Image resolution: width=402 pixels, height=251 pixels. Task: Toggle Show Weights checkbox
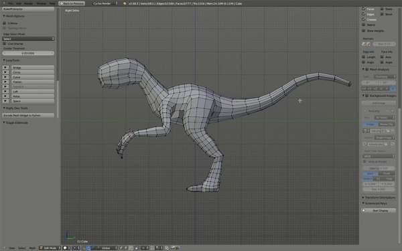click(364, 31)
